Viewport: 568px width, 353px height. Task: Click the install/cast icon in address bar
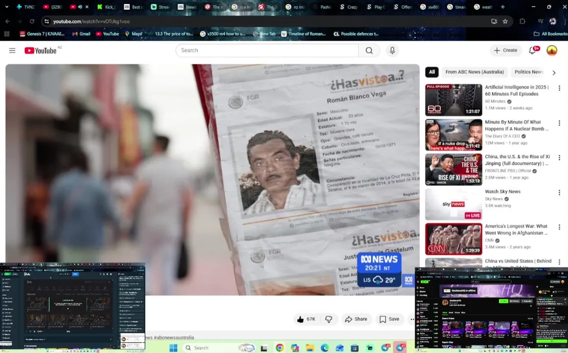[494, 22]
